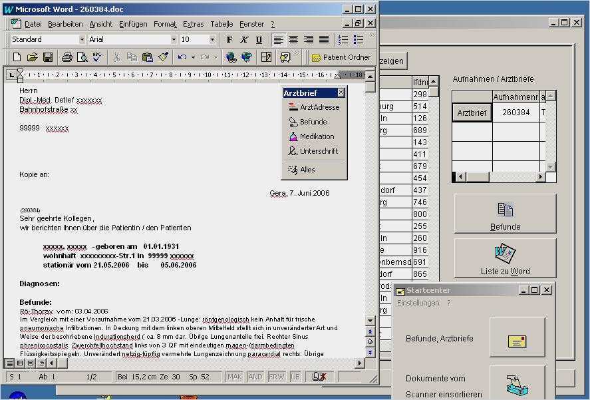Toggle bulleted list formatting
Screen dimensions: 590x400
pos(359,39)
